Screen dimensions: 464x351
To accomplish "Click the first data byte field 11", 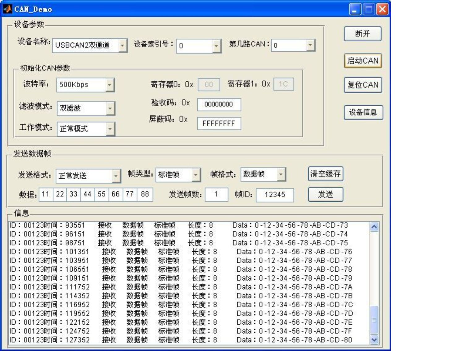I will coord(46,194).
